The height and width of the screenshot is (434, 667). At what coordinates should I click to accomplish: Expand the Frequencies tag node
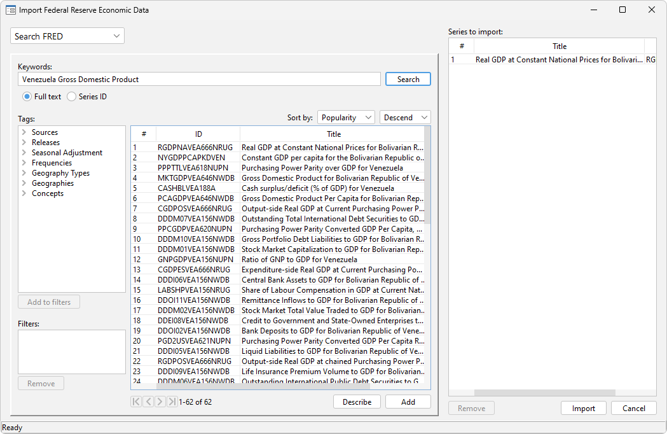click(x=24, y=163)
